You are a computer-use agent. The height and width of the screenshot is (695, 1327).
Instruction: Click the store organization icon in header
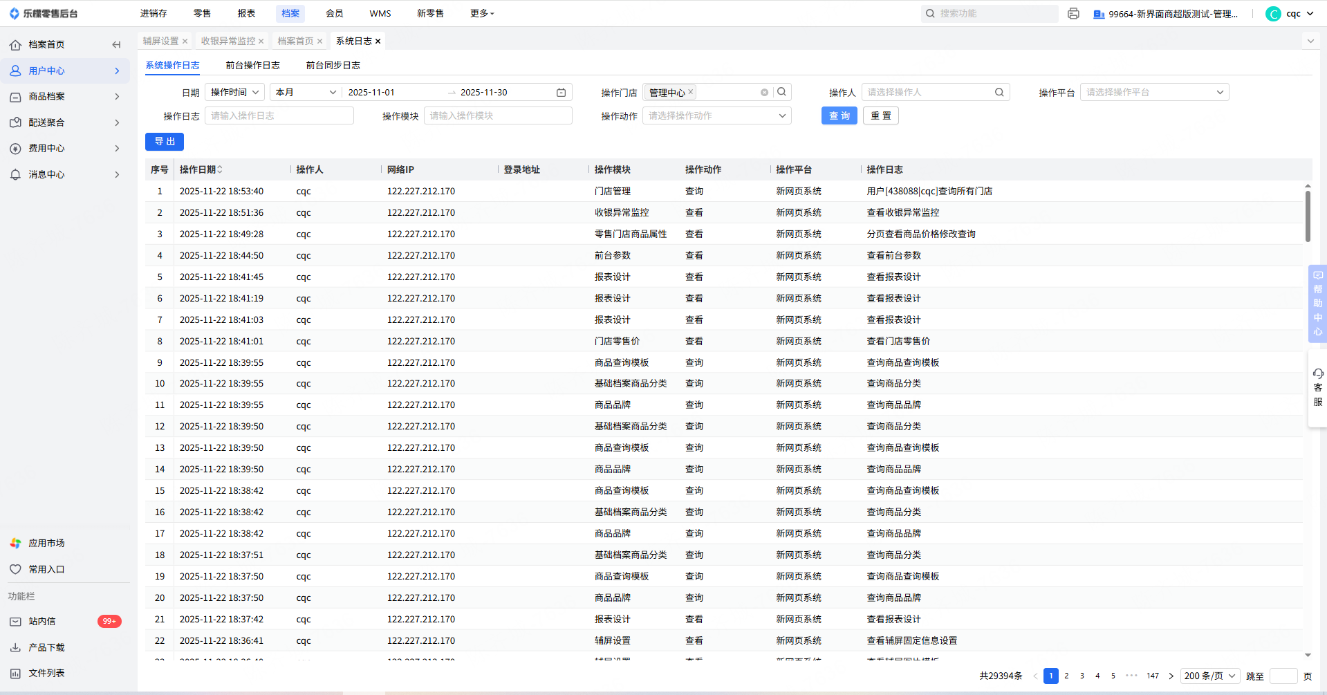tap(1098, 14)
